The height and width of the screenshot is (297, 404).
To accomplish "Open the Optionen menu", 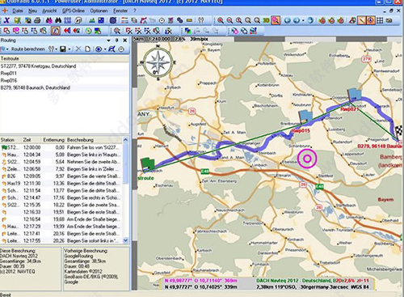I will pyautogui.click(x=99, y=11).
